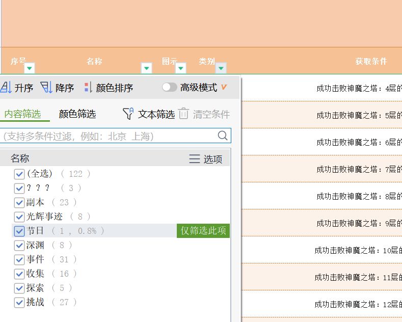This screenshot has height=322, width=402.
Task: Open the 类别 column filter dropdown
Action: [221, 68]
